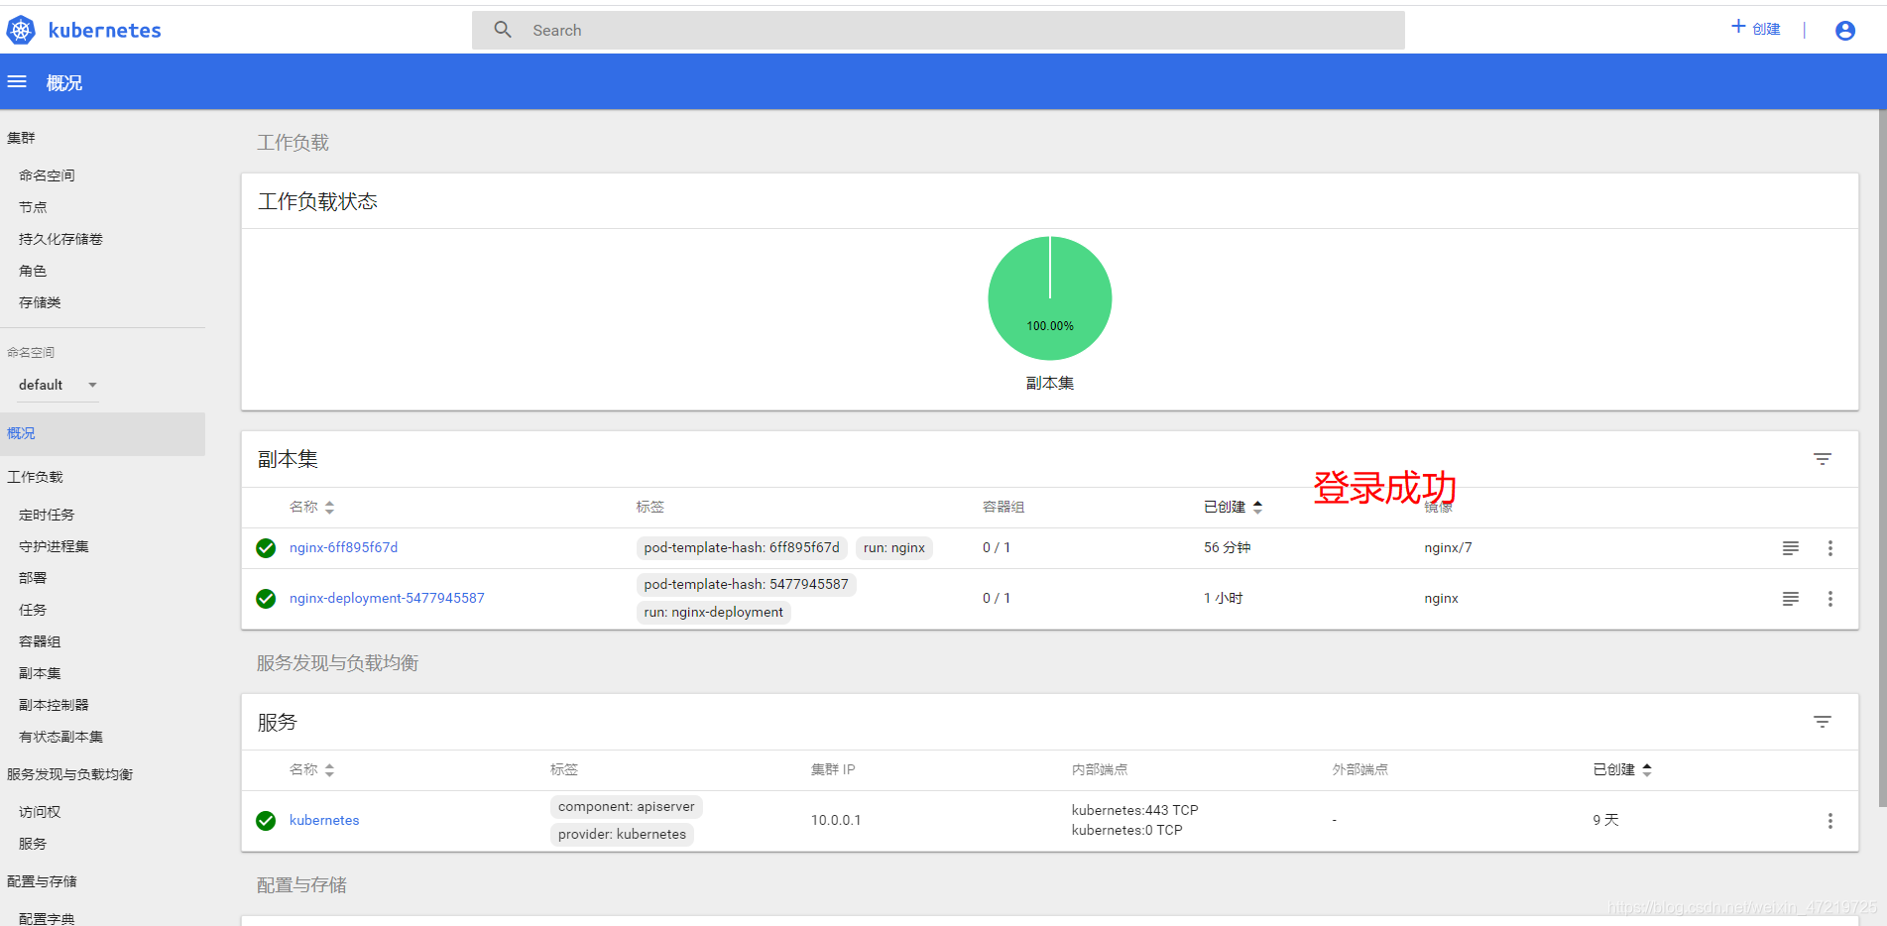
Task: Click the page vertical scrollbar
Action: click(x=1882, y=456)
